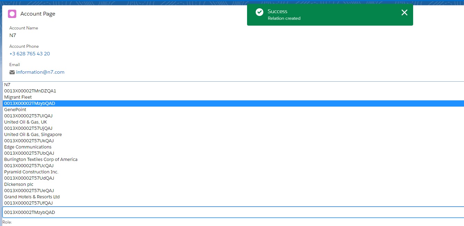
Task: Select the 0013X00002T57UIQAJ ID row
Action: [28, 116]
